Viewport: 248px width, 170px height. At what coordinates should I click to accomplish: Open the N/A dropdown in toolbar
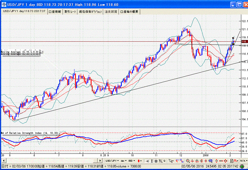242,161
